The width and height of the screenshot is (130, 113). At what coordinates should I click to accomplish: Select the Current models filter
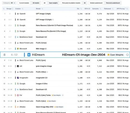point(24,3)
